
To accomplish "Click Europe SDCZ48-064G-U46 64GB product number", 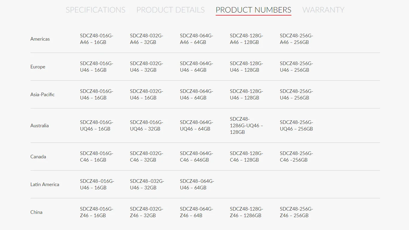I will tap(196, 67).
